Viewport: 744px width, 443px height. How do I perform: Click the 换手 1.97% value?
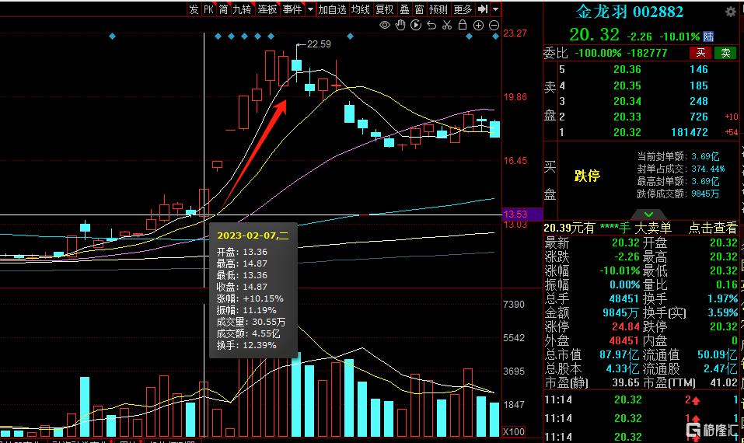[723, 298]
